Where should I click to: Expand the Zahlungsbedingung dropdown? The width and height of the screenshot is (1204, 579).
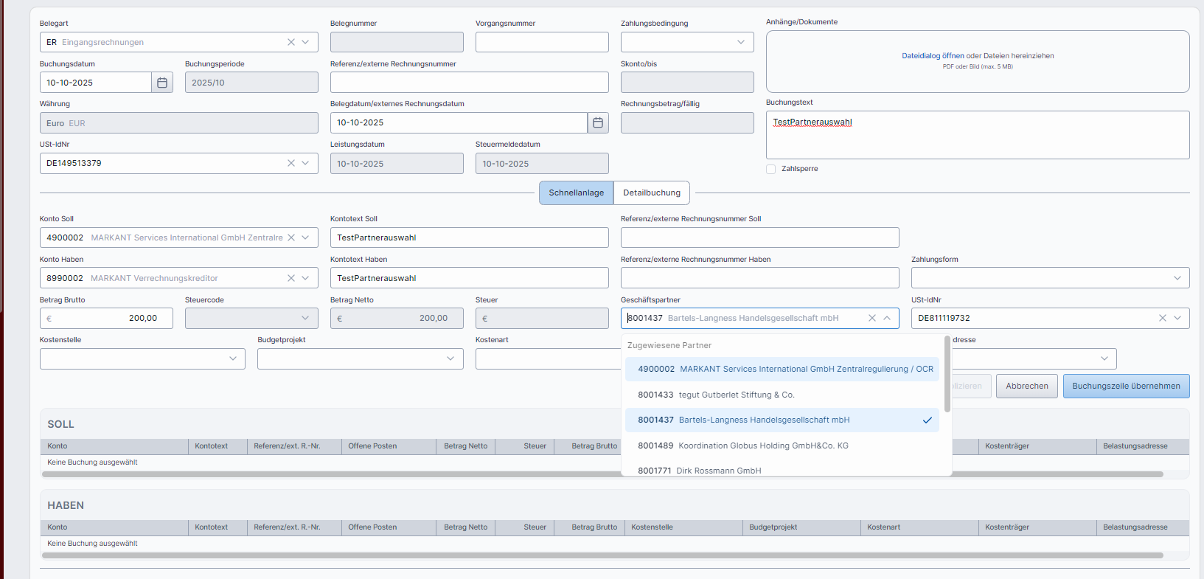tap(740, 42)
